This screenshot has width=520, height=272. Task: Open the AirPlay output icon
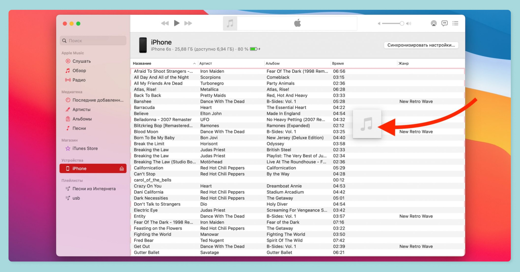pyautogui.click(x=434, y=23)
